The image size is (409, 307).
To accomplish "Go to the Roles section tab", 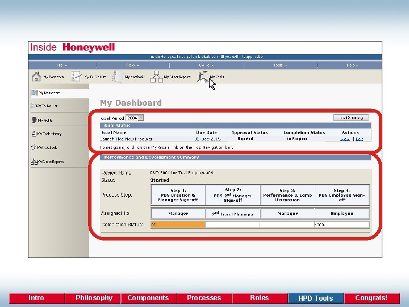I will pyautogui.click(x=260, y=298).
